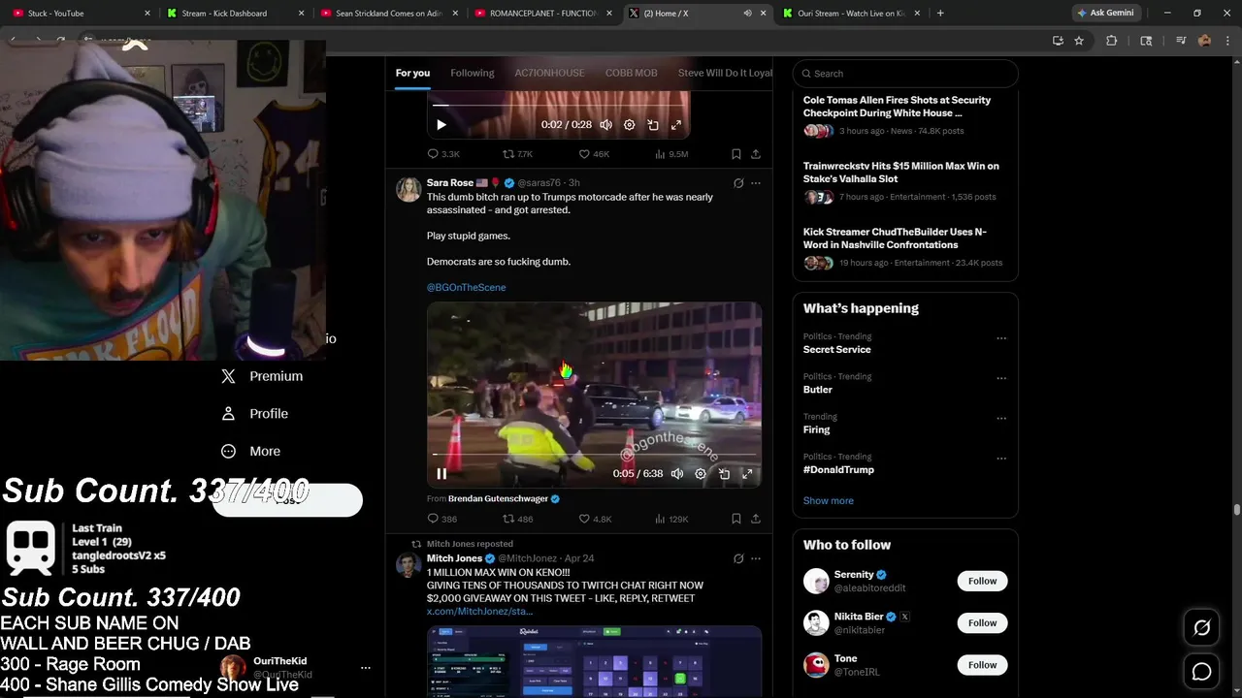Open Grok icon on Sara Rose's post
Viewport: 1242px width, 698px height.
738,182
